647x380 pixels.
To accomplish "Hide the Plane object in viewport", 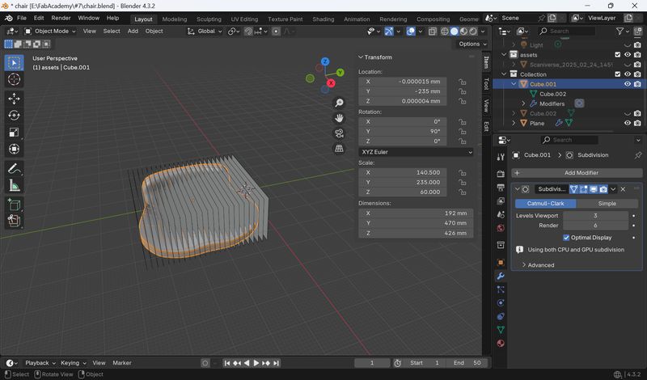I will (x=628, y=124).
